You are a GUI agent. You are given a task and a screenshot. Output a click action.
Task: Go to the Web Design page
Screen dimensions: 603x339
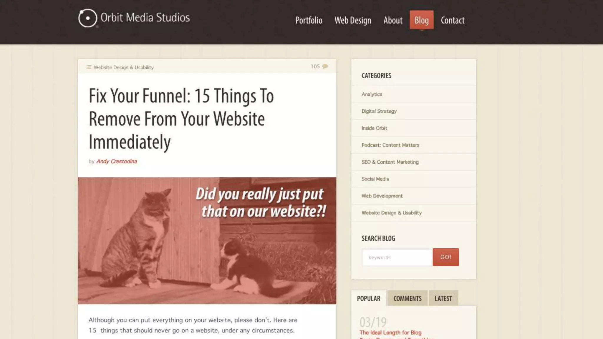point(353,20)
